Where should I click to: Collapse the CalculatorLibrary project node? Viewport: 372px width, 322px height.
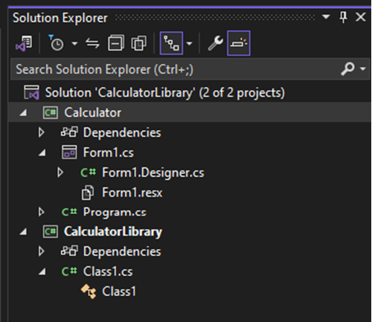pos(23,232)
